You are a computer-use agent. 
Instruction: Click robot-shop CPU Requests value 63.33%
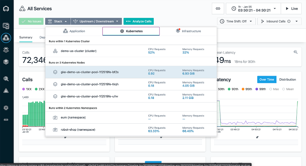(x=154, y=131)
